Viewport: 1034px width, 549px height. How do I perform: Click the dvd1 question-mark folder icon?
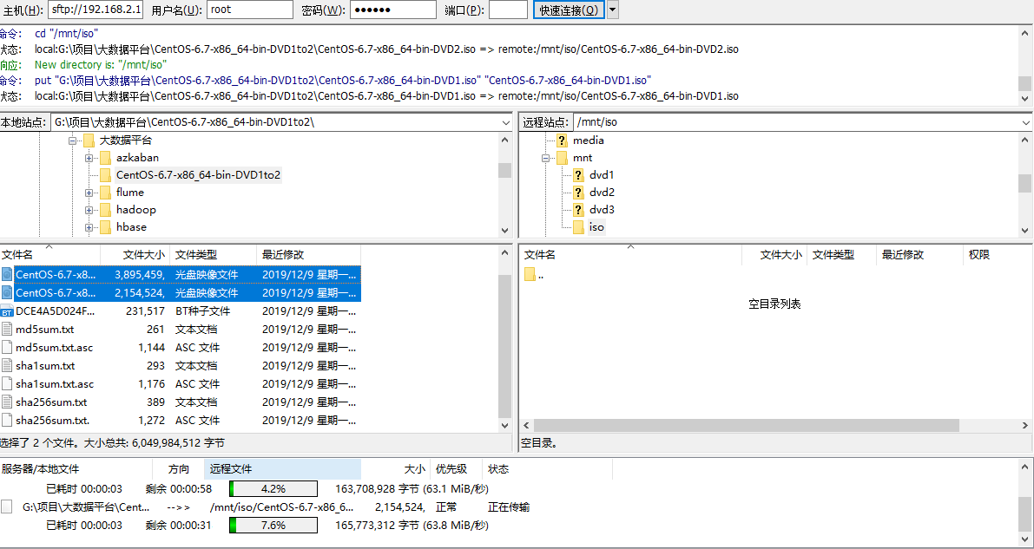[x=578, y=175]
